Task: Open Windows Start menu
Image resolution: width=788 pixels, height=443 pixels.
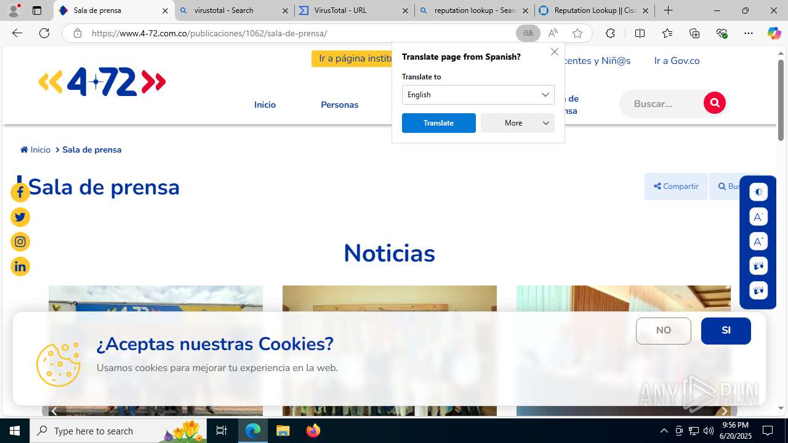Action: coord(15,431)
